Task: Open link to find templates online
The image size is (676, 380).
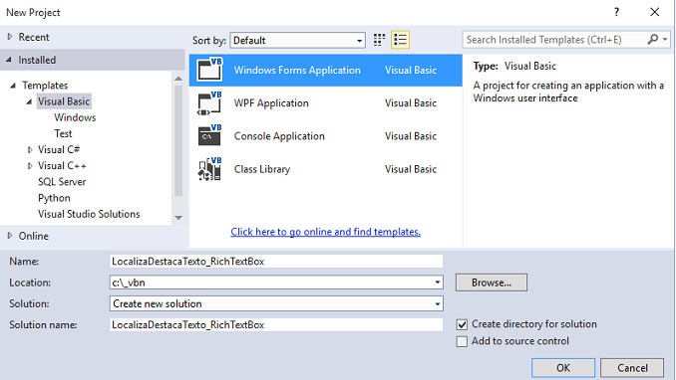Action: coord(325,232)
